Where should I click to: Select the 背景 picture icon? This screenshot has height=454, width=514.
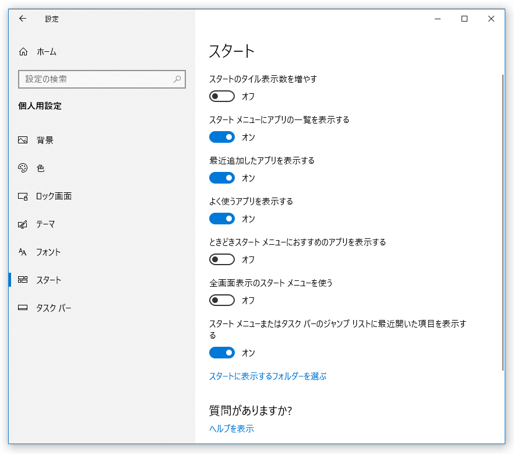(x=23, y=140)
